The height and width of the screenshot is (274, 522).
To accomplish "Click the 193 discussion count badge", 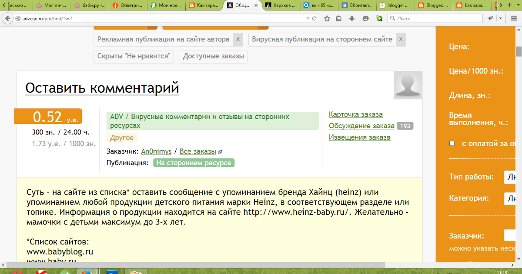I will (405, 126).
